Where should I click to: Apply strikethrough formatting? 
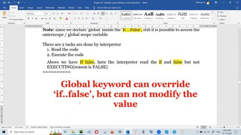click(42, 18)
